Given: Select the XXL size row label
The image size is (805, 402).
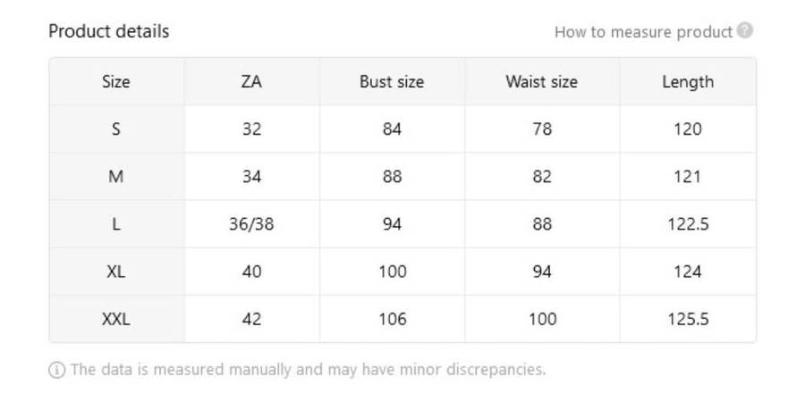Looking at the screenshot, I should [x=116, y=319].
